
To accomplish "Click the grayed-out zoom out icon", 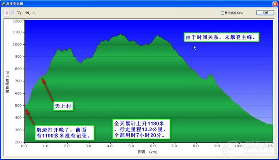I will click(x=34, y=13).
